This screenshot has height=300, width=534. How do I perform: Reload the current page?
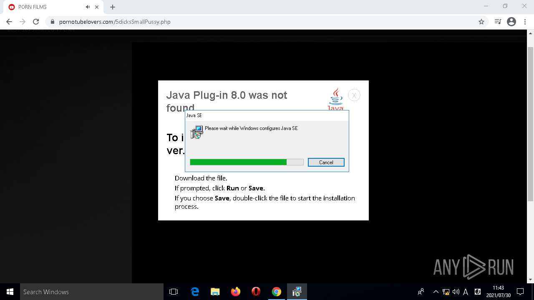click(36, 22)
